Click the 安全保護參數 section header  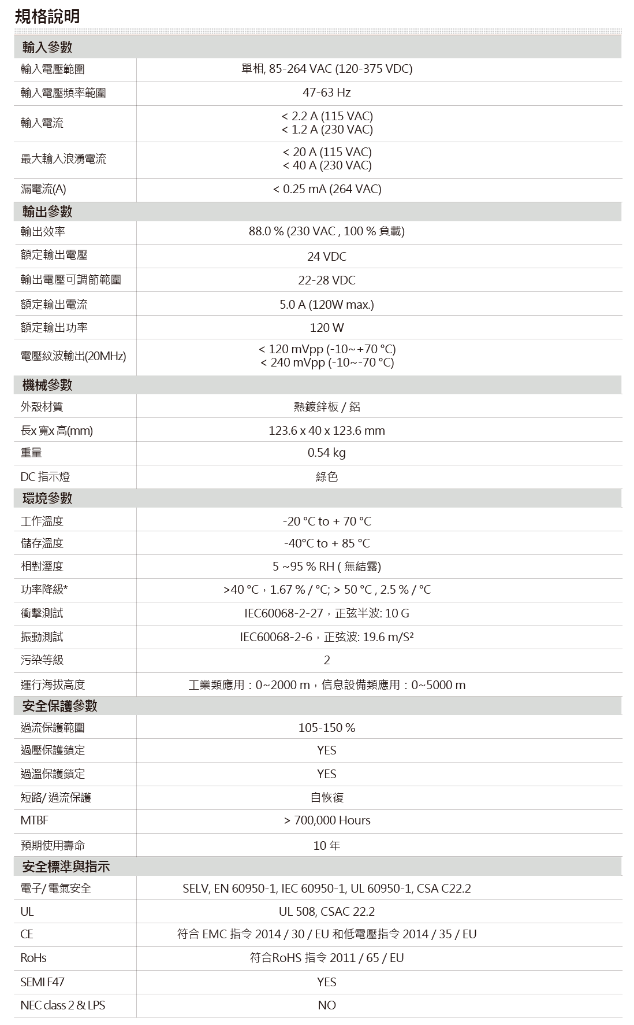coord(59,706)
